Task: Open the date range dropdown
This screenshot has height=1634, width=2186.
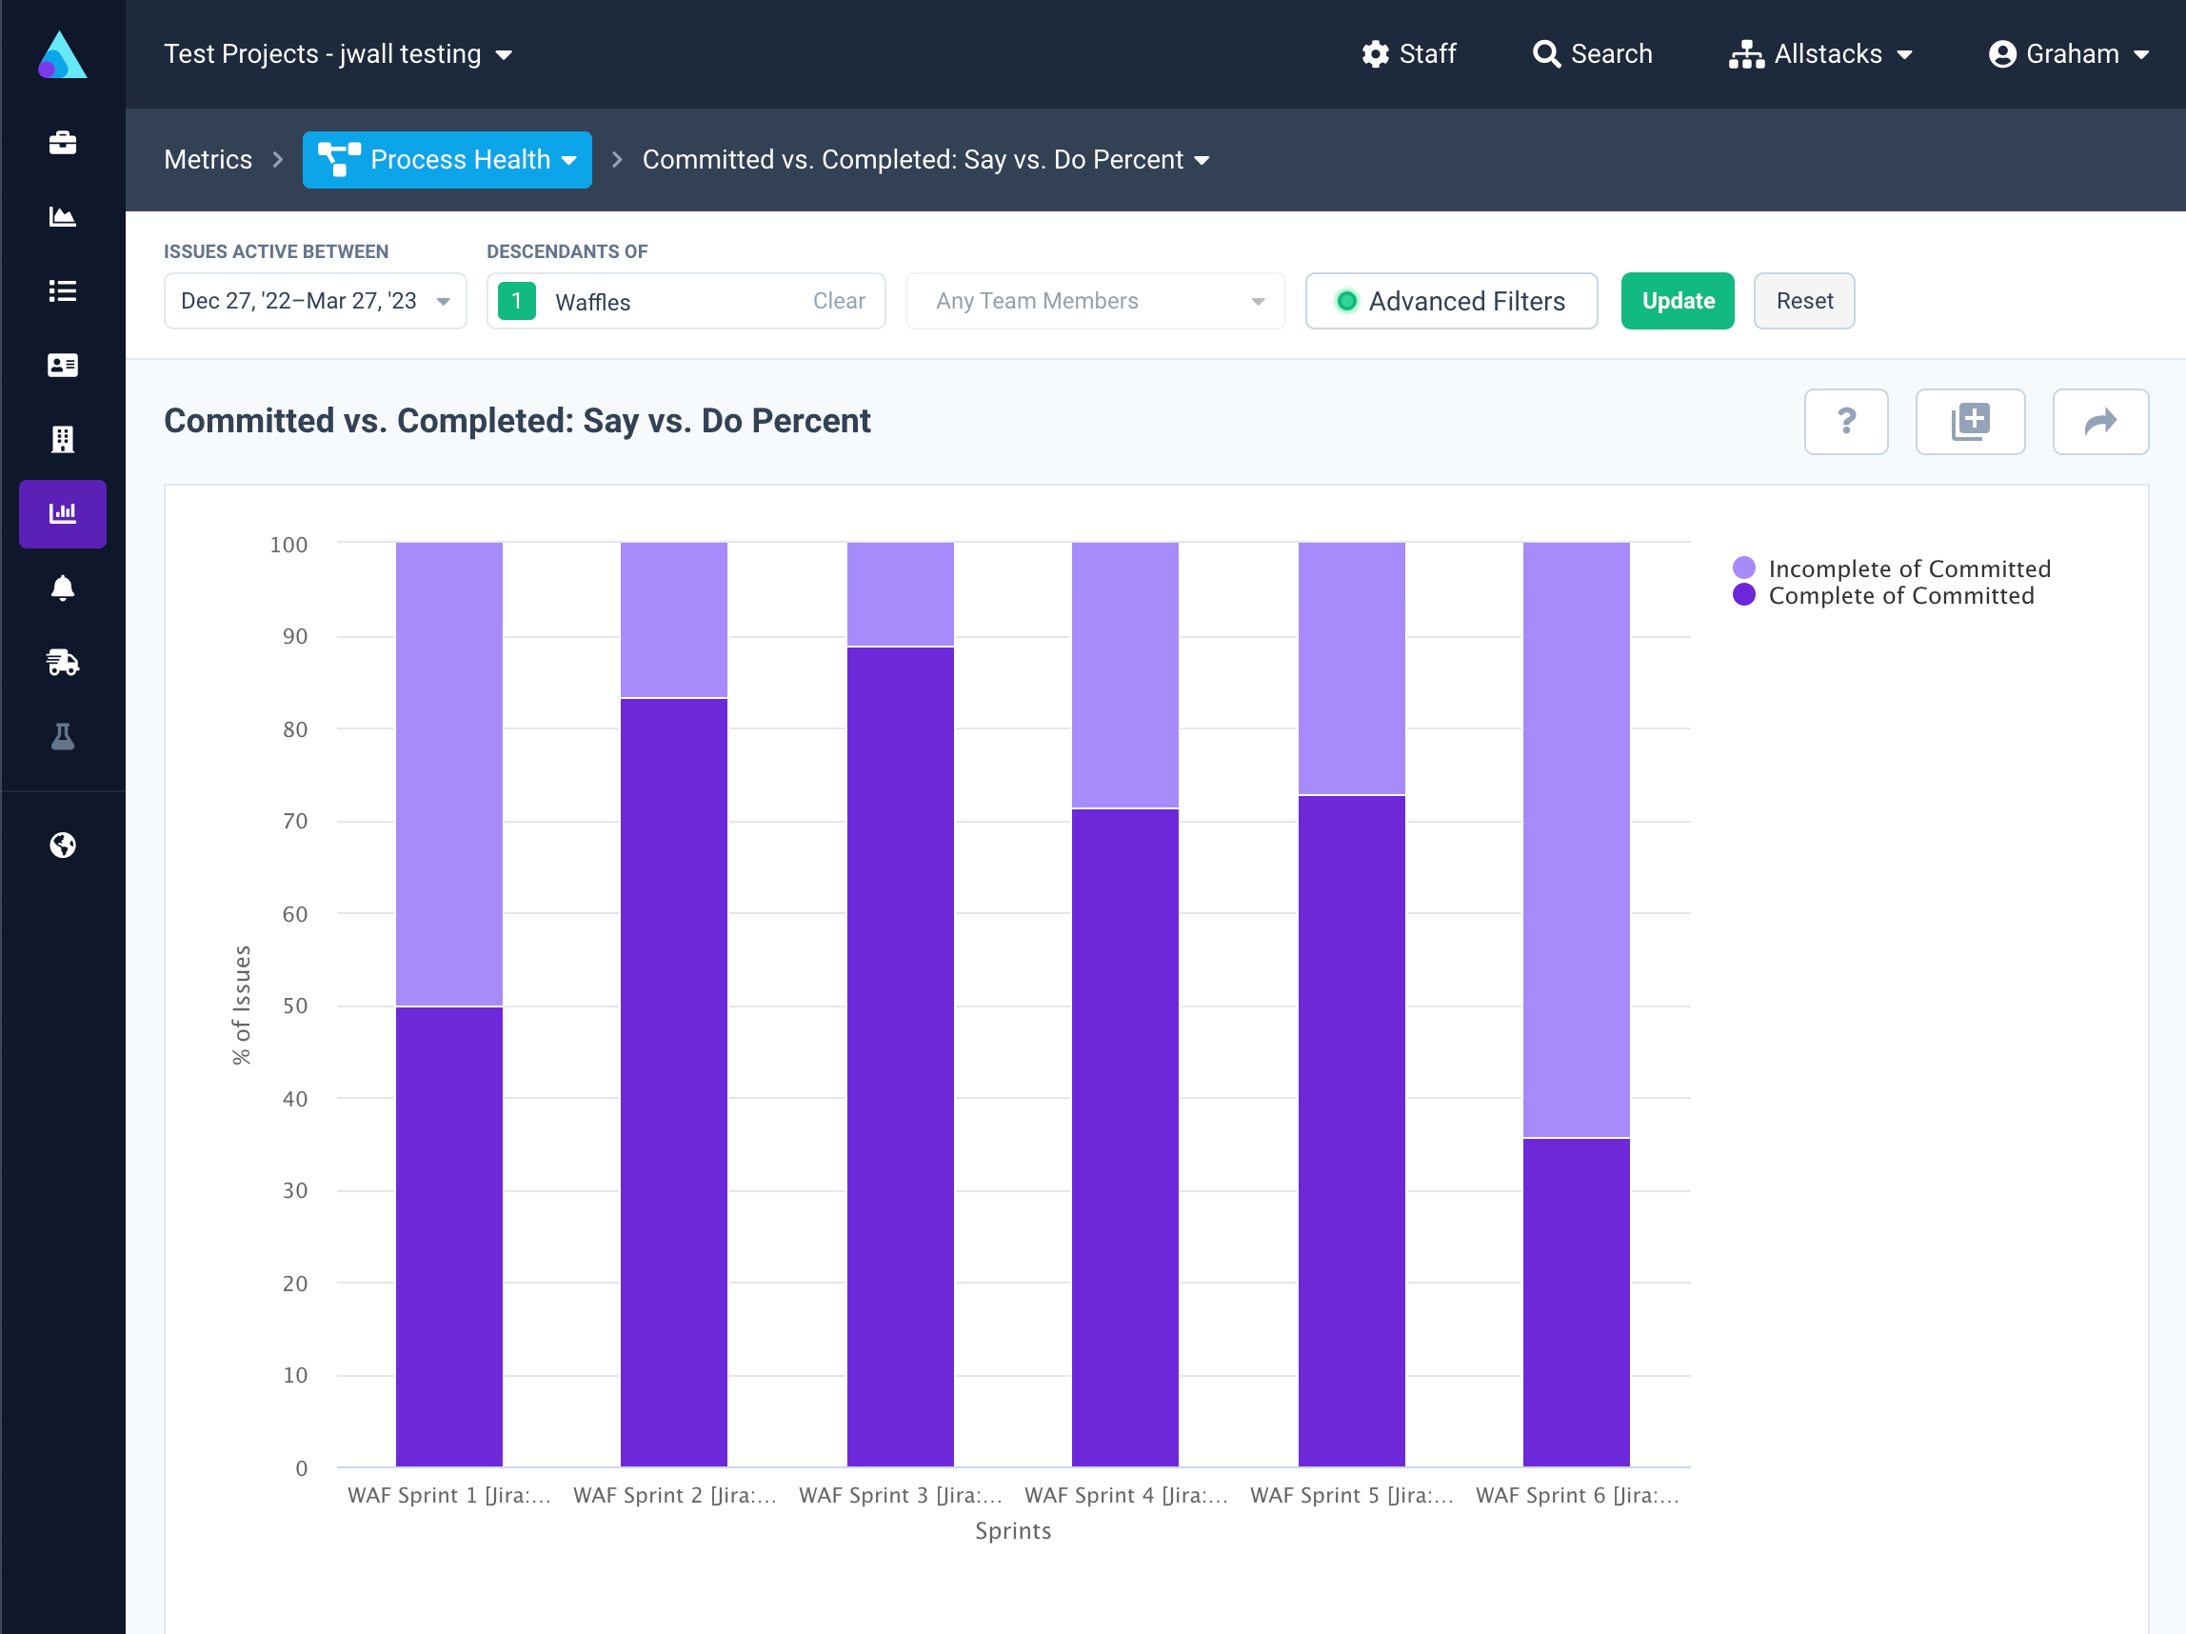Action: 314,301
